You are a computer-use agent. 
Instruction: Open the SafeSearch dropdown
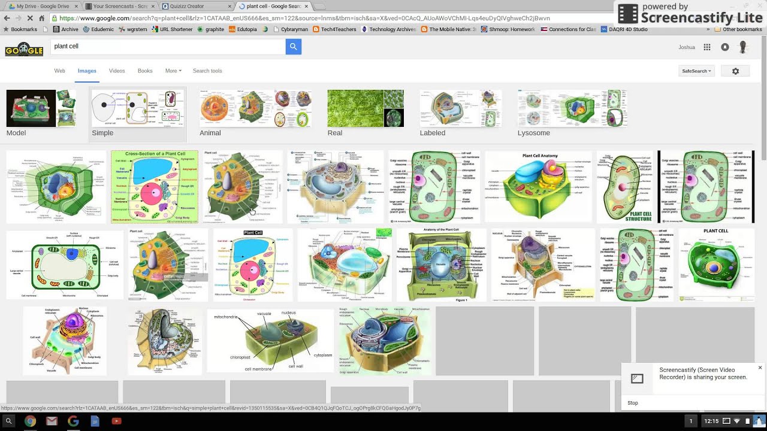point(696,71)
